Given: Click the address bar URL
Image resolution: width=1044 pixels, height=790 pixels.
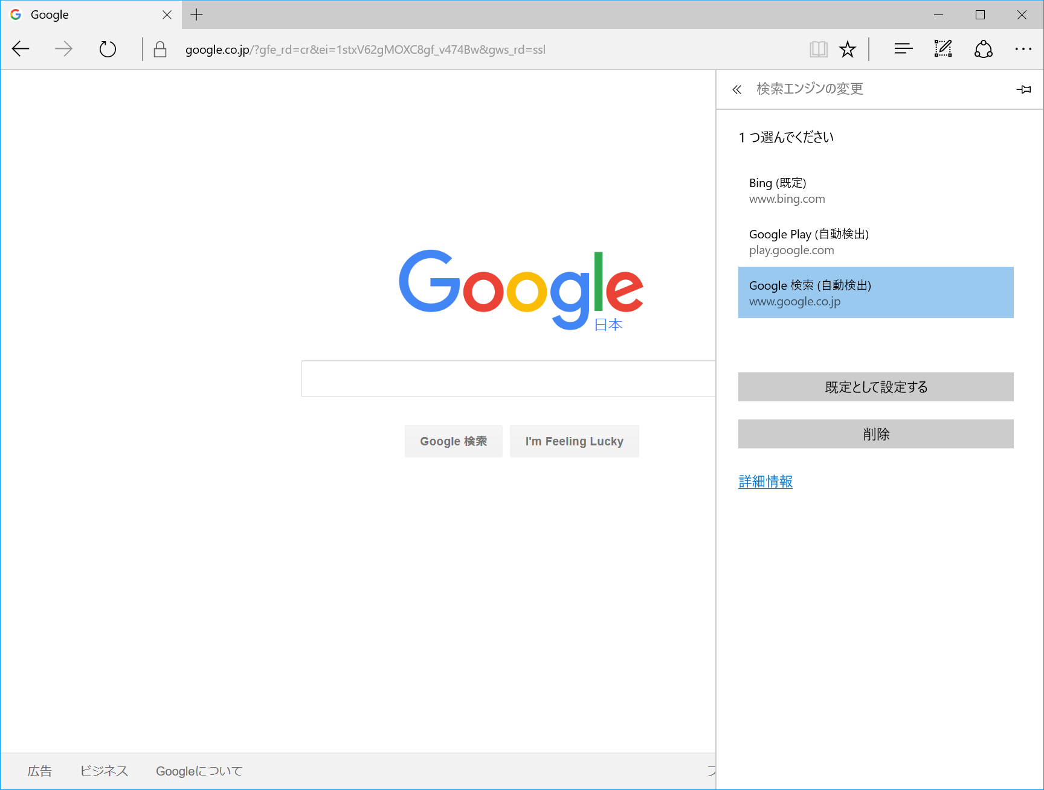Looking at the screenshot, I should click(365, 49).
